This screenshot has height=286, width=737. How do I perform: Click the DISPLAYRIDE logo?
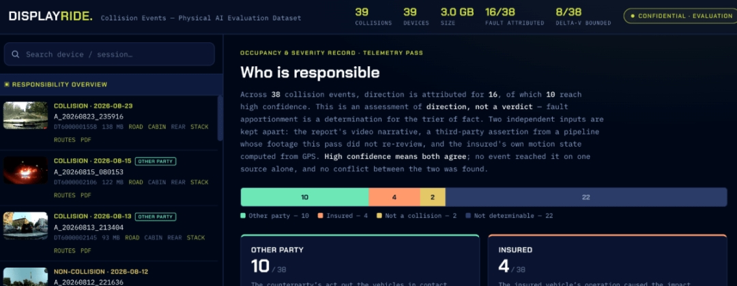tap(50, 16)
